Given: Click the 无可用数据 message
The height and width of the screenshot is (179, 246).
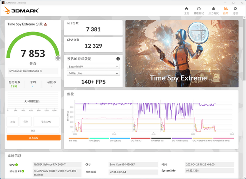Looking at the screenshot, I should [32, 102].
